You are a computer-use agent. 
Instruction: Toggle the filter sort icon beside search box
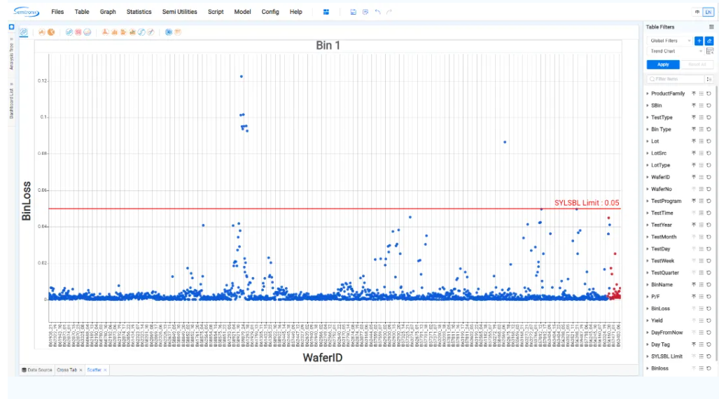(709, 79)
